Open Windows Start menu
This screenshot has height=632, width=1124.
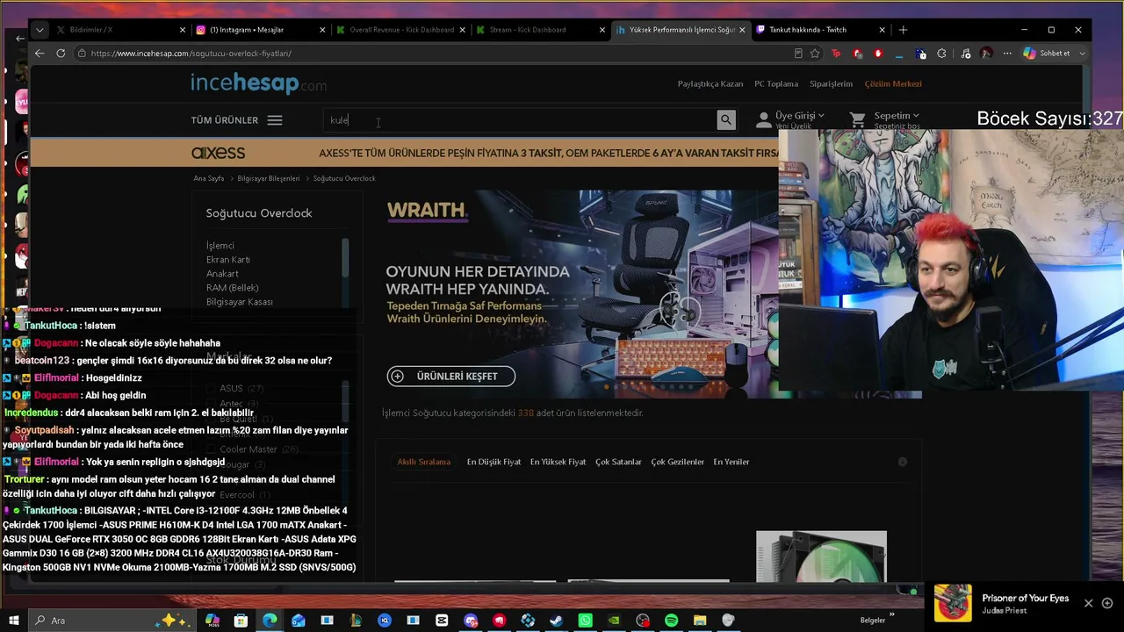tap(14, 621)
